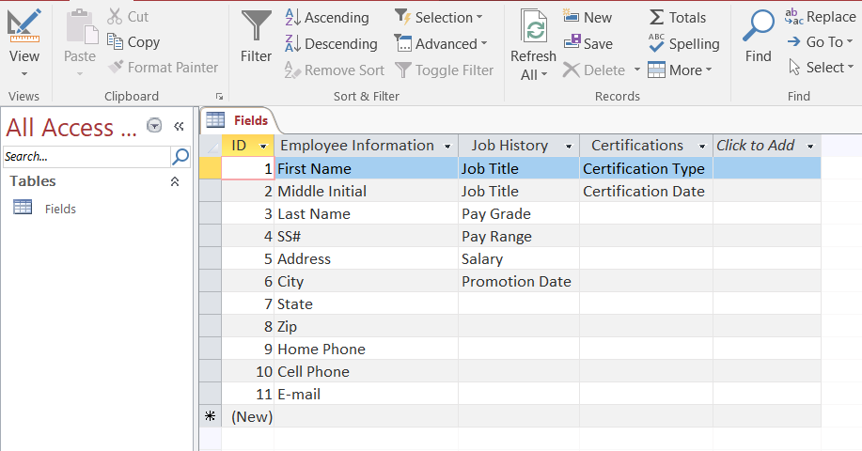
Task: Sort records in Descending order
Action: [330, 44]
